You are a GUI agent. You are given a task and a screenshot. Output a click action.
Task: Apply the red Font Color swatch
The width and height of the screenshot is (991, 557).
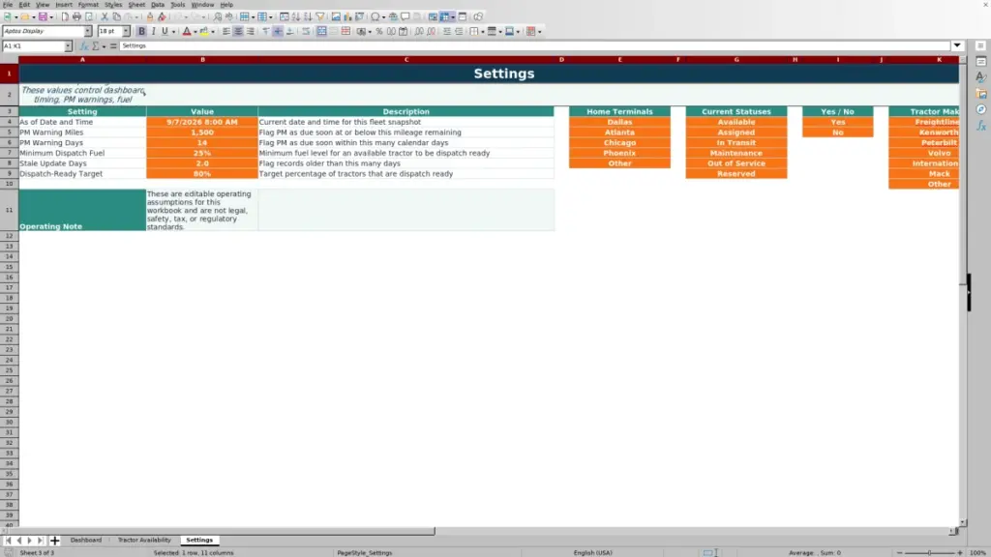(187, 31)
